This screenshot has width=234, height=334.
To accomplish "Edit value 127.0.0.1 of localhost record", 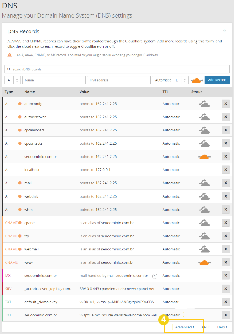I will 103,170.
